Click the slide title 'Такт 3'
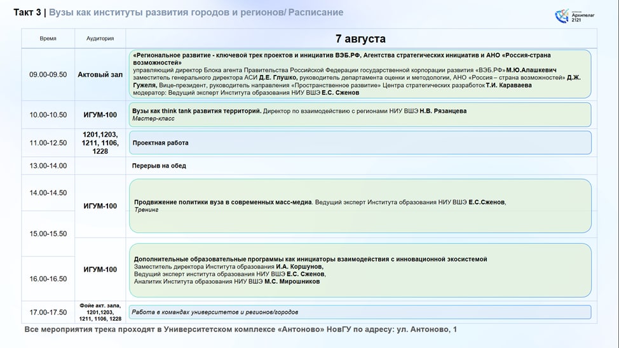The width and height of the screenshot is (619, 348). 27,12
